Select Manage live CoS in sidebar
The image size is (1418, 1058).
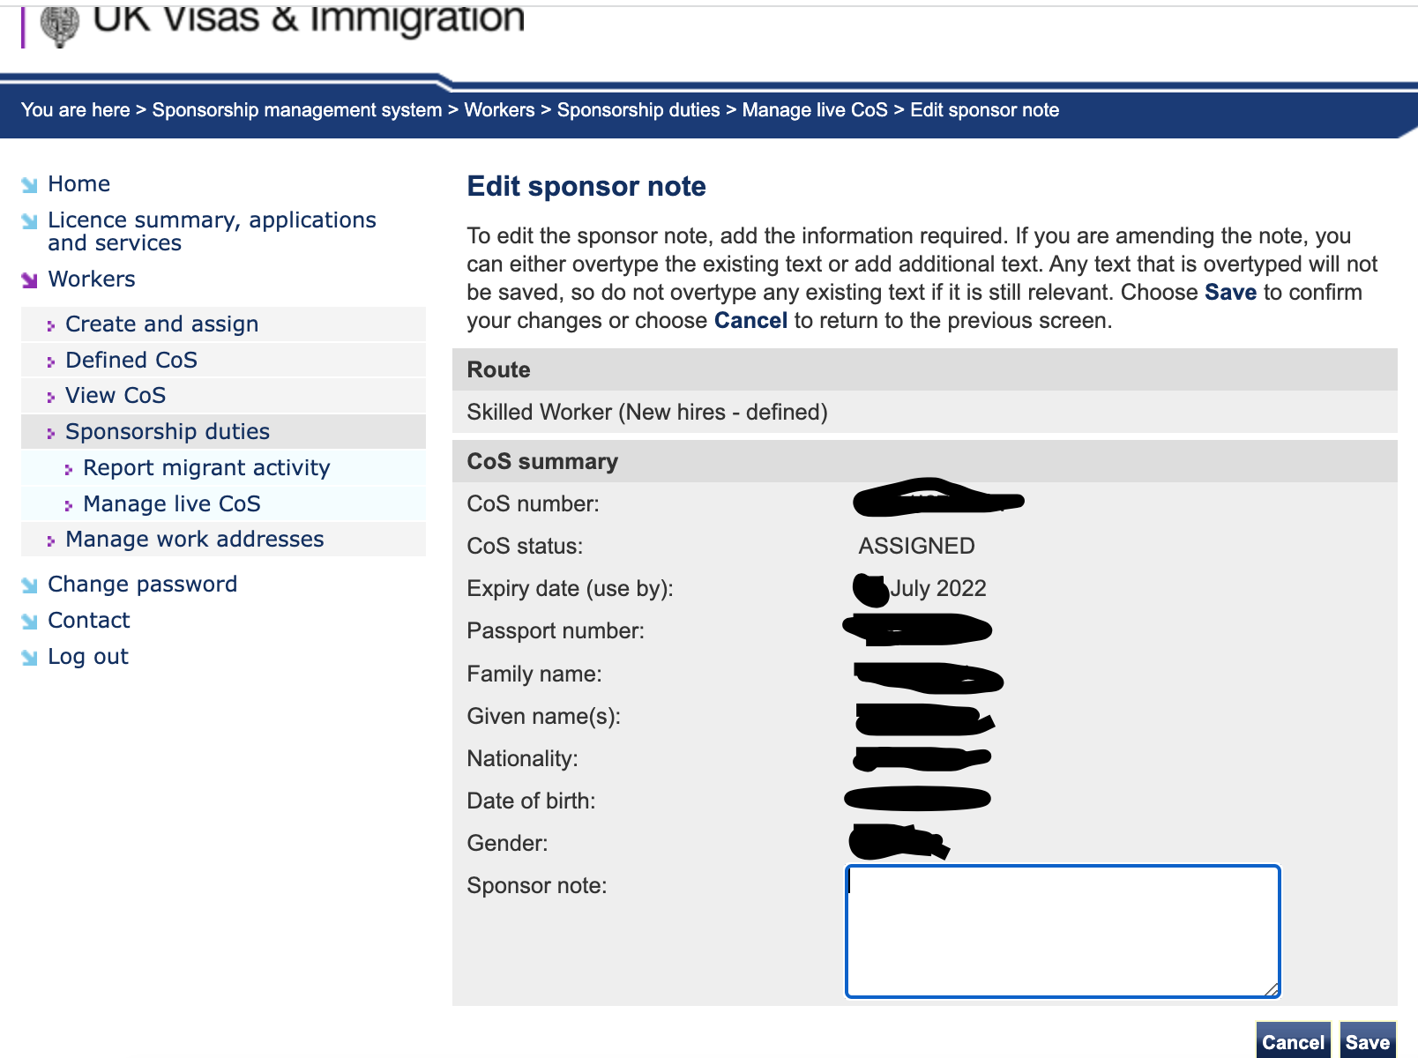[171, 504]
